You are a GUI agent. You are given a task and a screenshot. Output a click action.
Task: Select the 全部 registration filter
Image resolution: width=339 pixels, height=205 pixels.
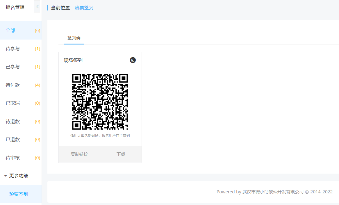(21, 31)
